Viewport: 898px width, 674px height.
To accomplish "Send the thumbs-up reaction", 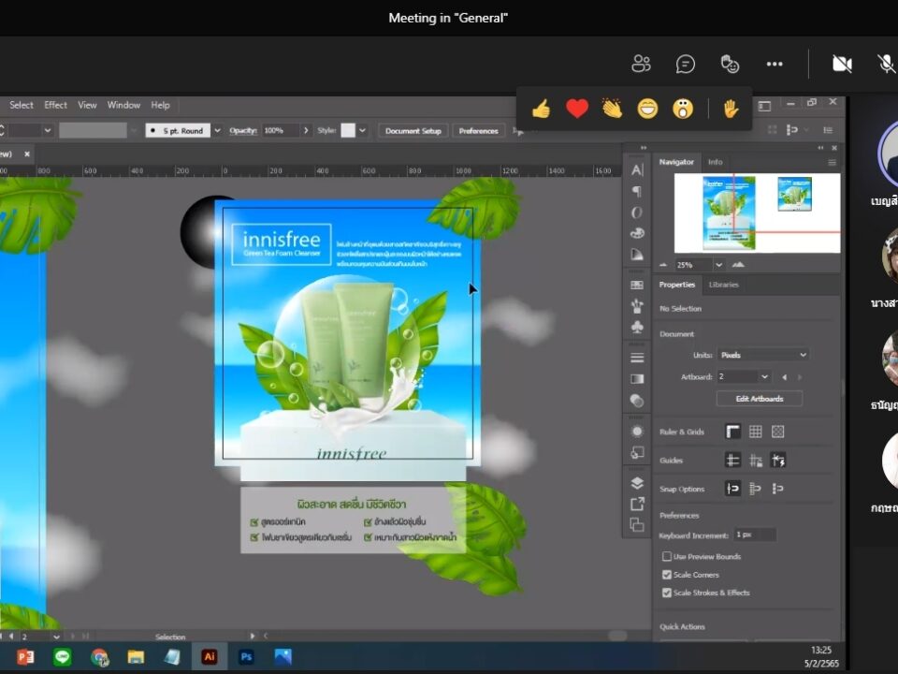I will click(542, 109).
